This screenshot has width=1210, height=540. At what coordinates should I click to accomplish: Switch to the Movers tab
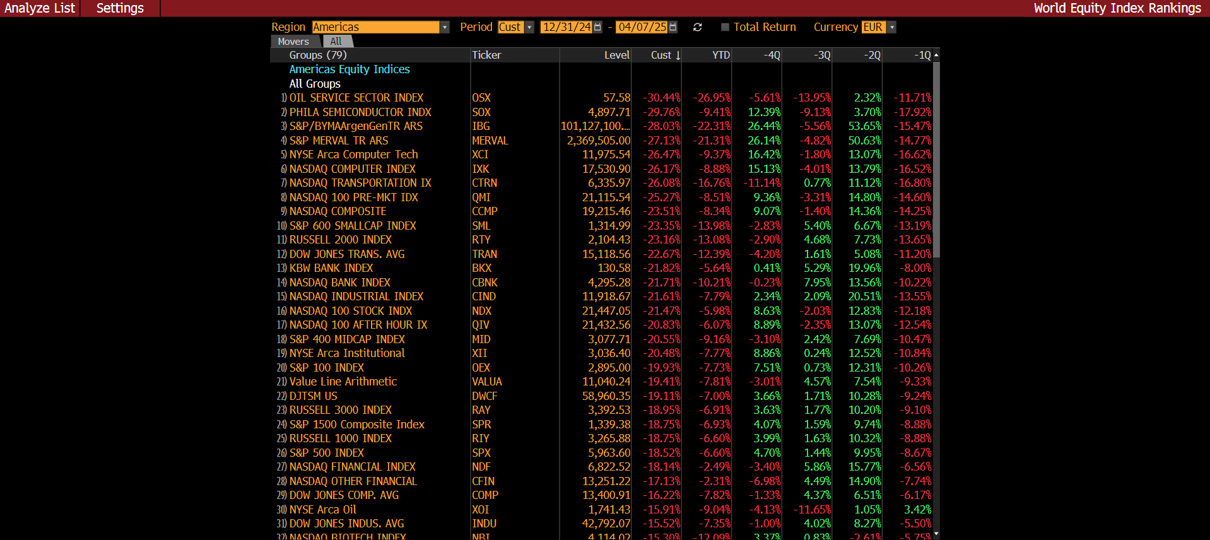(293, 42)
